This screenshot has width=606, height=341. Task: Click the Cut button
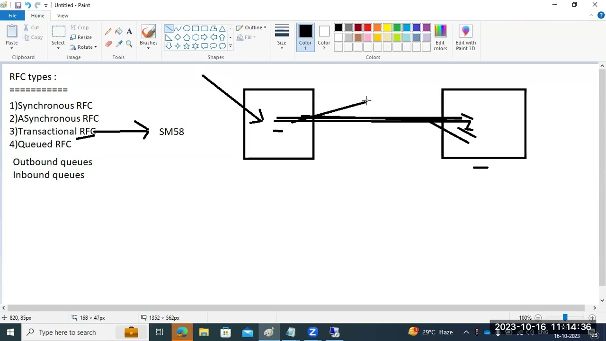[31, 27]
